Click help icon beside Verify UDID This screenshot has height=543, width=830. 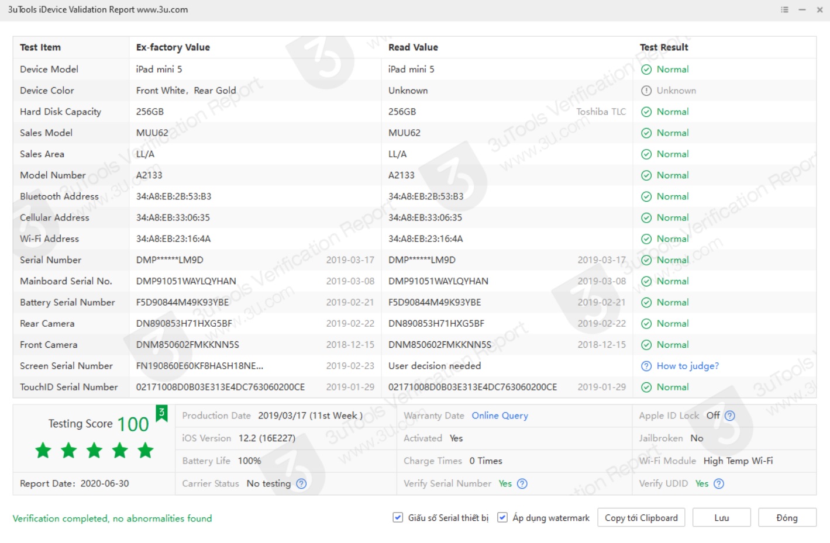coord(719,483)
